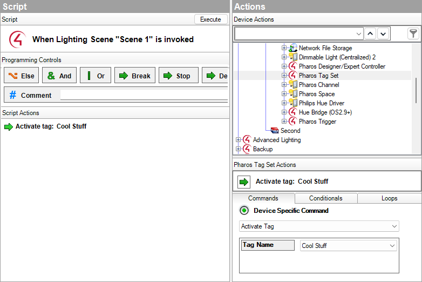
Task: Insert an Else programming control
Action: (22, 76)
